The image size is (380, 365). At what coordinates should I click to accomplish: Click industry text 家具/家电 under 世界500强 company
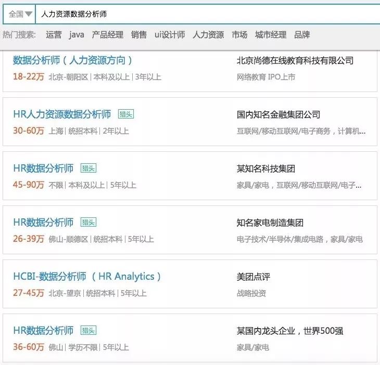253,347
